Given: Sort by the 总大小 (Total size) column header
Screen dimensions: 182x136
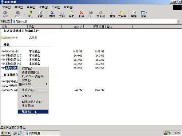Looking at the screenshot, I should [x=73, y=26].
